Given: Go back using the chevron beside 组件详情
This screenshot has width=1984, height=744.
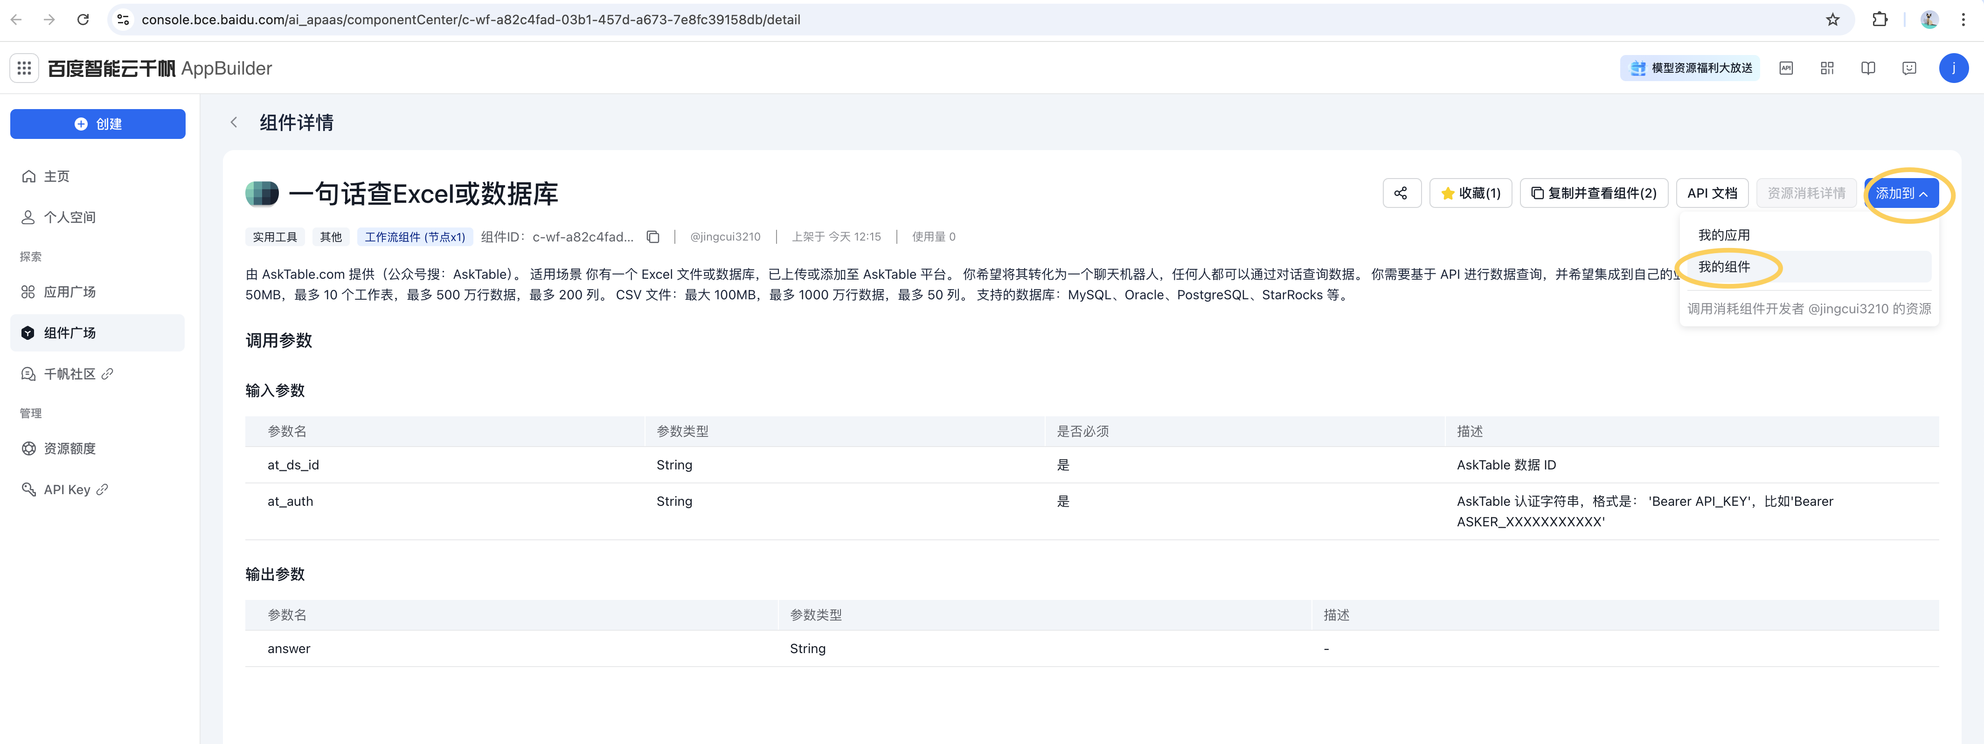Looking at the screenshot, I should [234, 123].
